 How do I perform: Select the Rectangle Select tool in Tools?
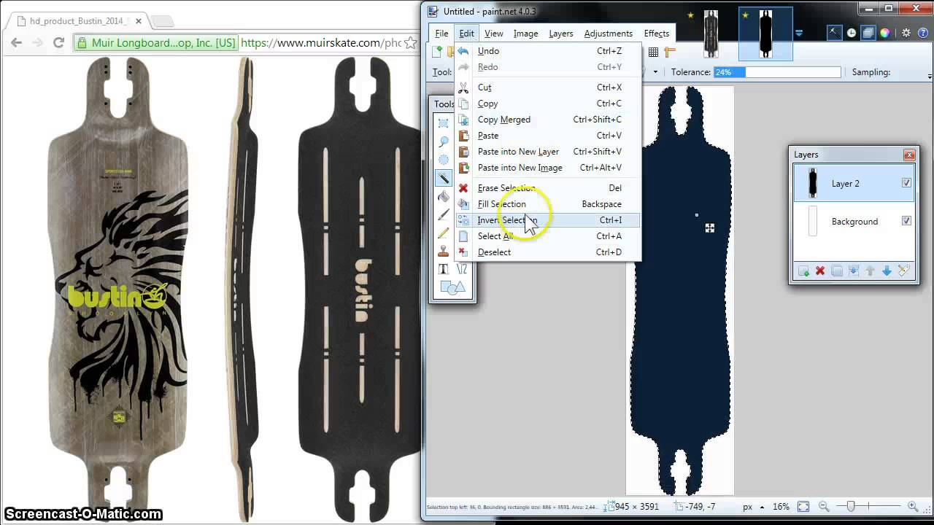(x=443, y=123)
